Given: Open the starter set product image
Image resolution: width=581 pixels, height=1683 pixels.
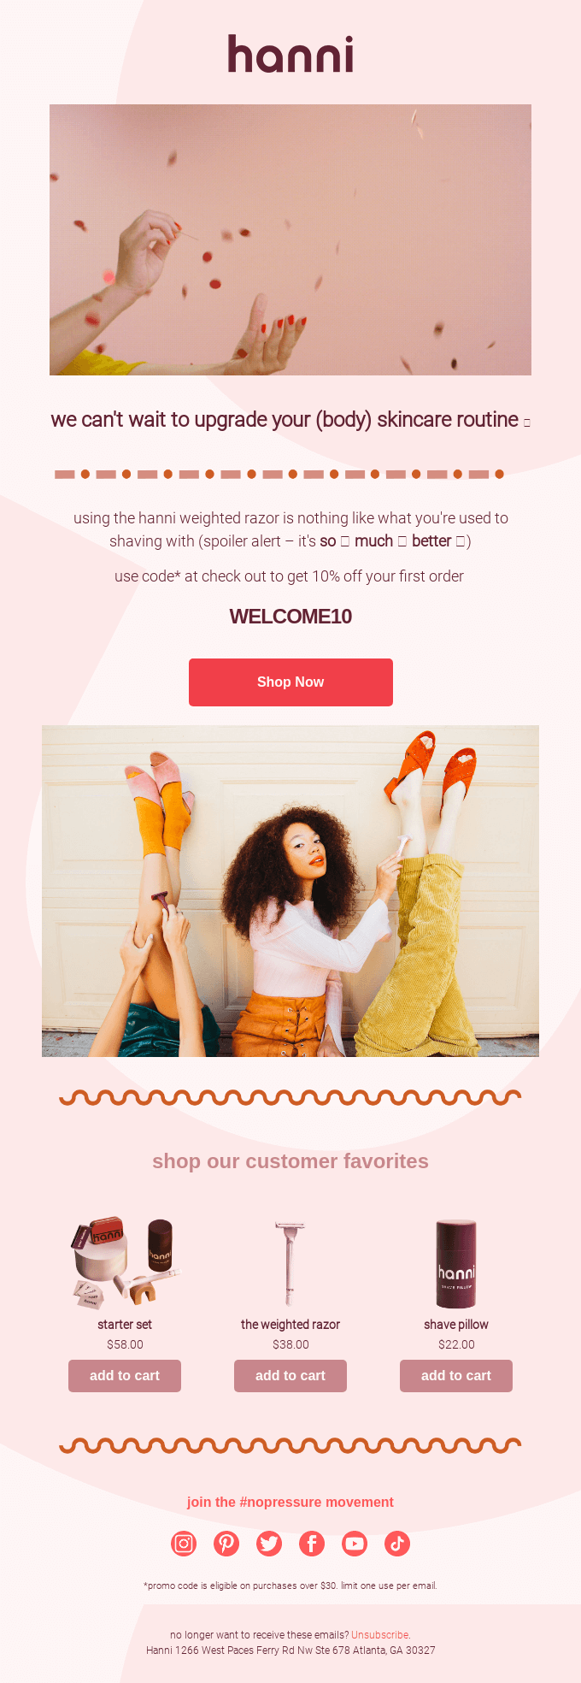Looking at the screenshot, I should pyautogui.click(x=125, y=1264).
